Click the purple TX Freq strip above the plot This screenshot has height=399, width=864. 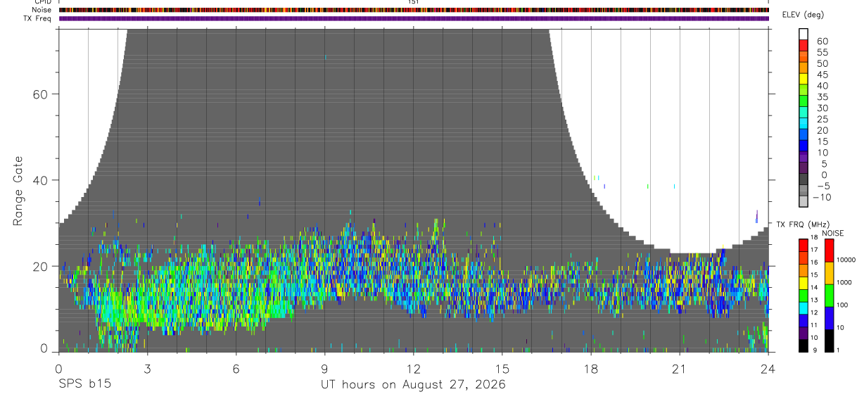click(414, 18)
